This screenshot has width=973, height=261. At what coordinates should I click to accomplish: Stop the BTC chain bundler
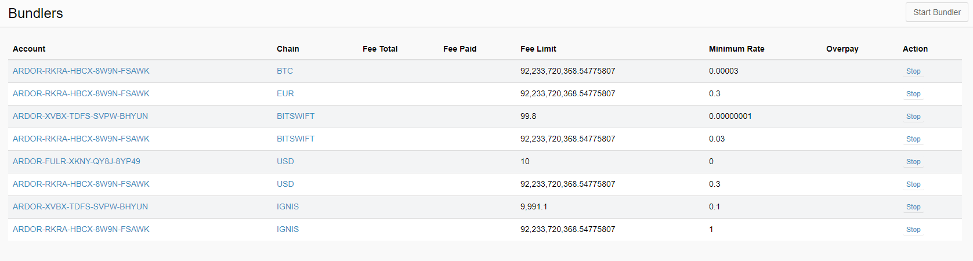[x=913, y=71]
